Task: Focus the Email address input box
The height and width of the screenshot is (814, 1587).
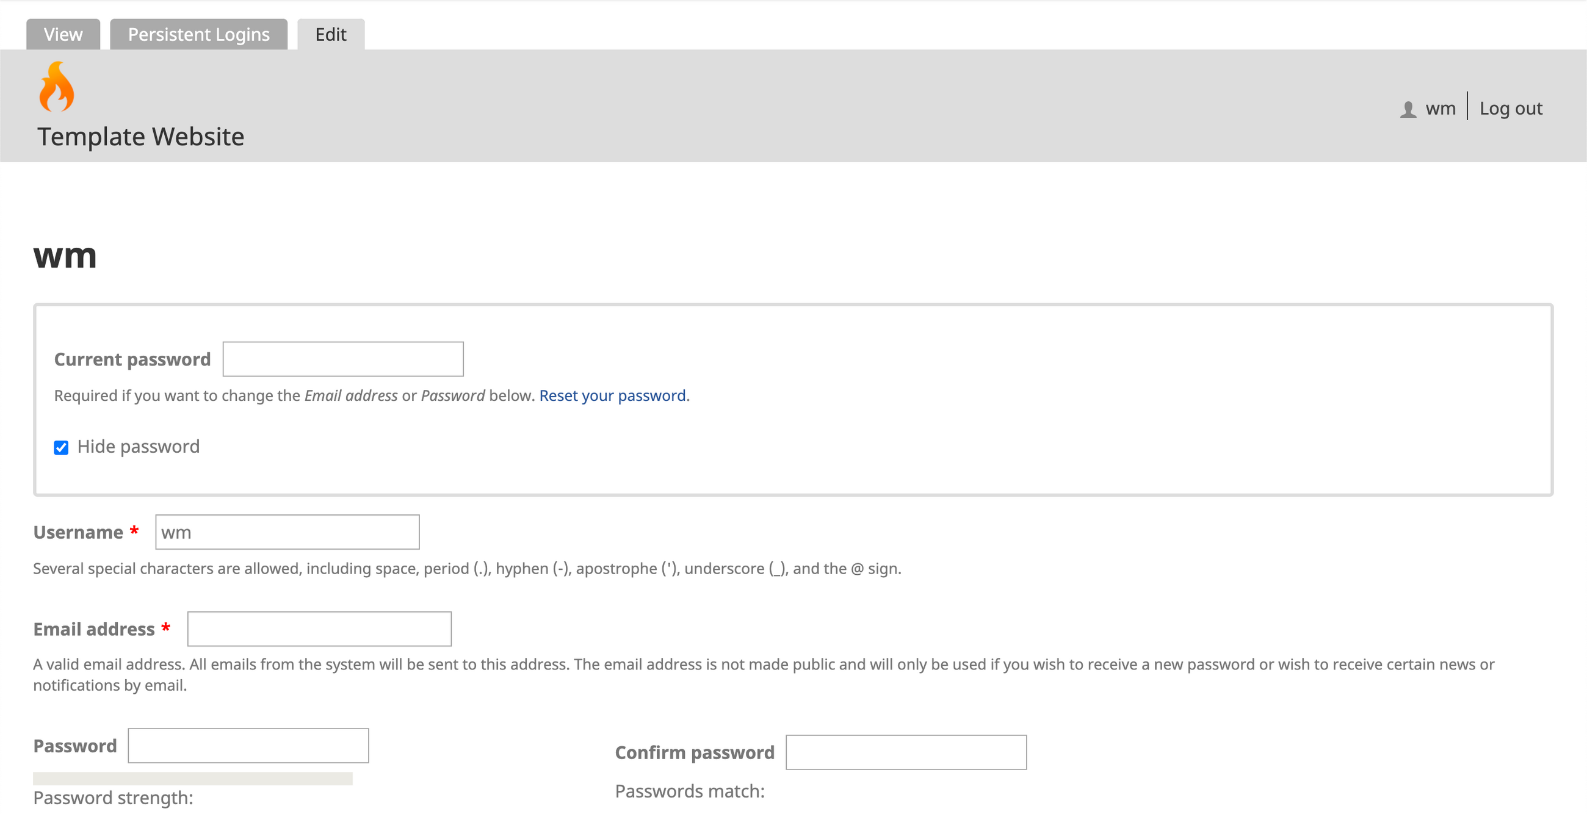Action: tap(319, 629)
